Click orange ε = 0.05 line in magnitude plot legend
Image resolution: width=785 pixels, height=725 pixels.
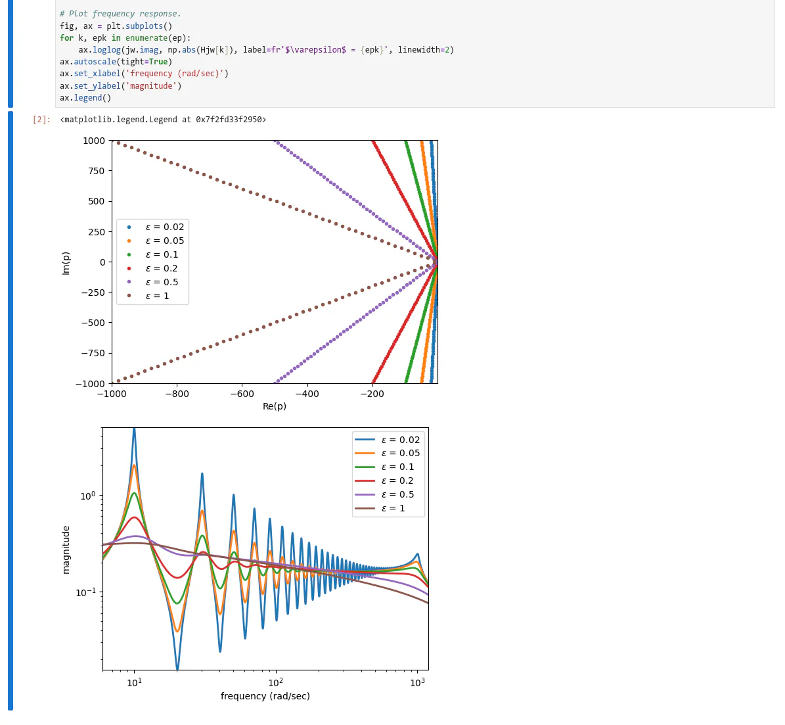click(x=365, y=453)
